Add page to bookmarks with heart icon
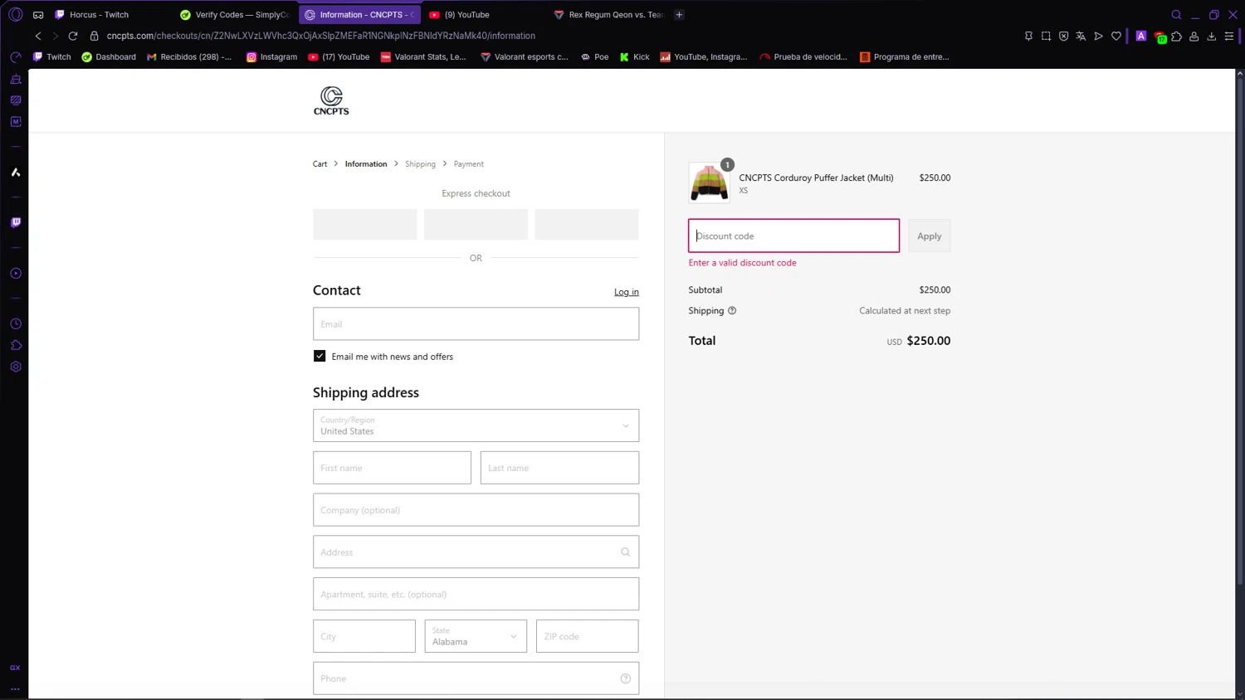Viewport: 1245px width, 700px height. pyautogui.click(x=1116, y=36)
